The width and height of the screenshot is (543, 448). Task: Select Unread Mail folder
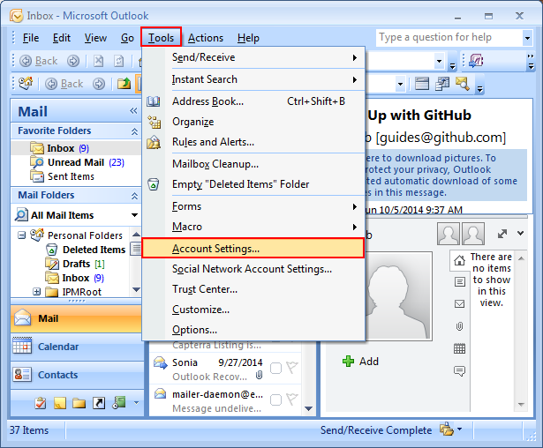pyautogui.click(x=77, y=162)
